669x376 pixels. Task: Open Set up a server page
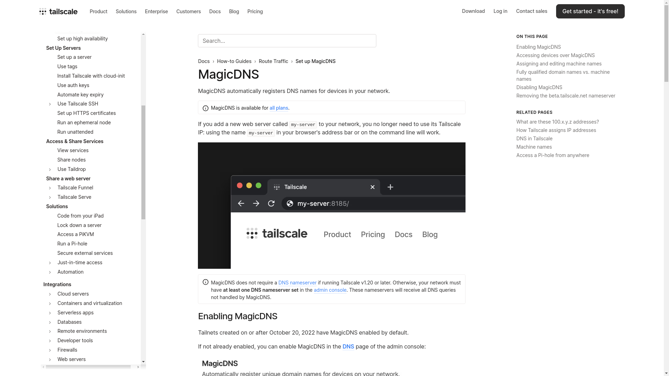pos(75,57)
